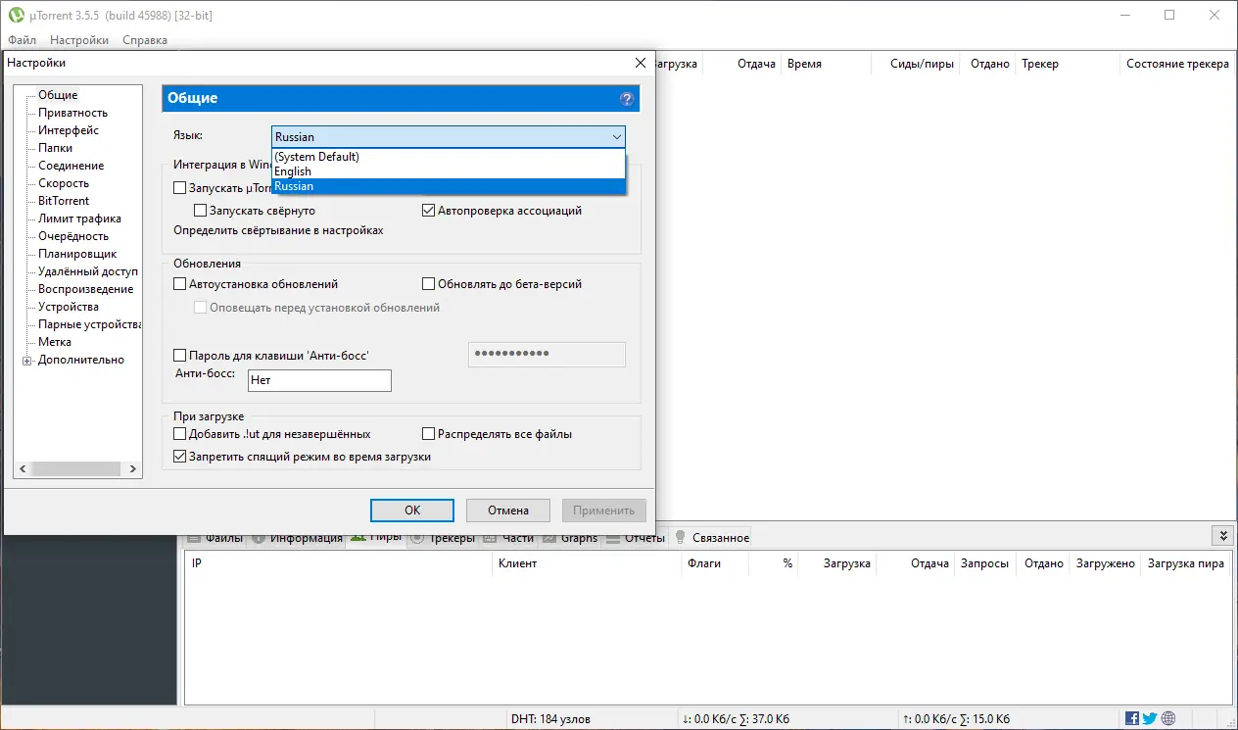Tick 'Распределять все файлы' checkbox
The width and height of the screenshot is (1238, 730).
(x=429, y=433)
